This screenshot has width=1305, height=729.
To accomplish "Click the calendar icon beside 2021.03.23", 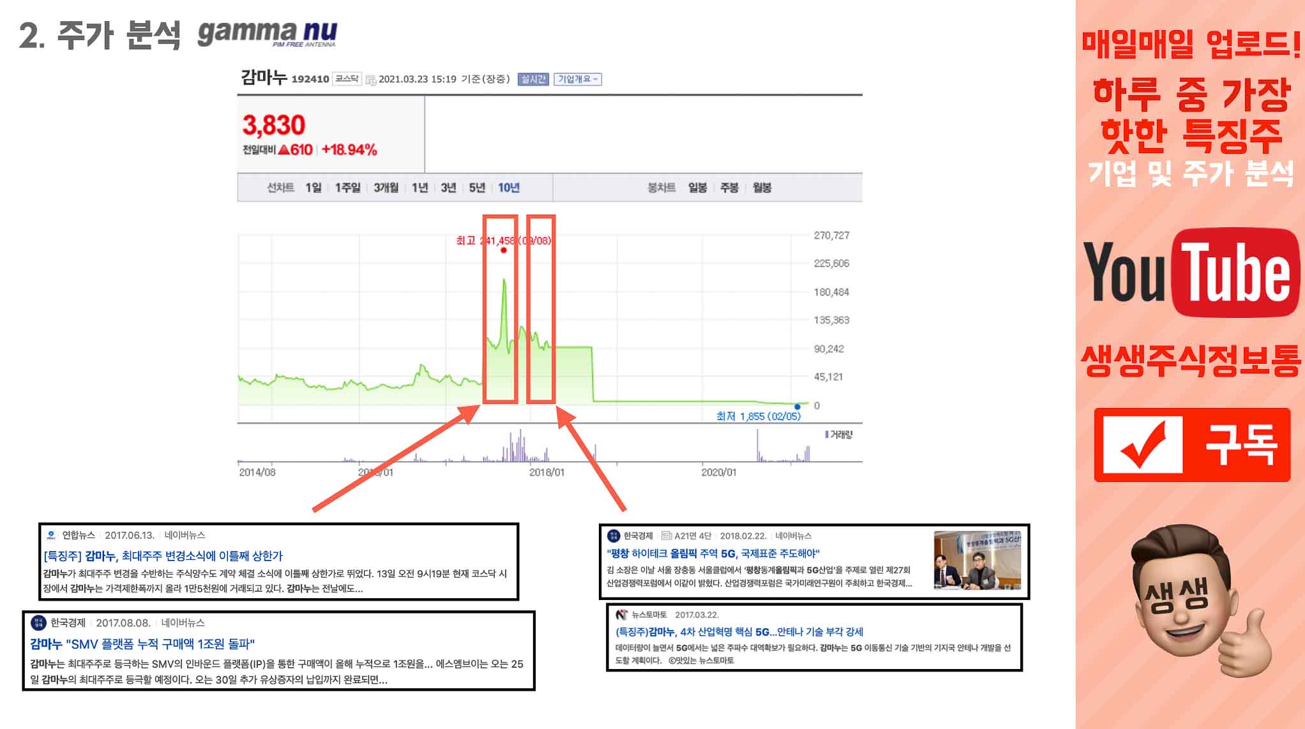I will click(x=370, y=80).
